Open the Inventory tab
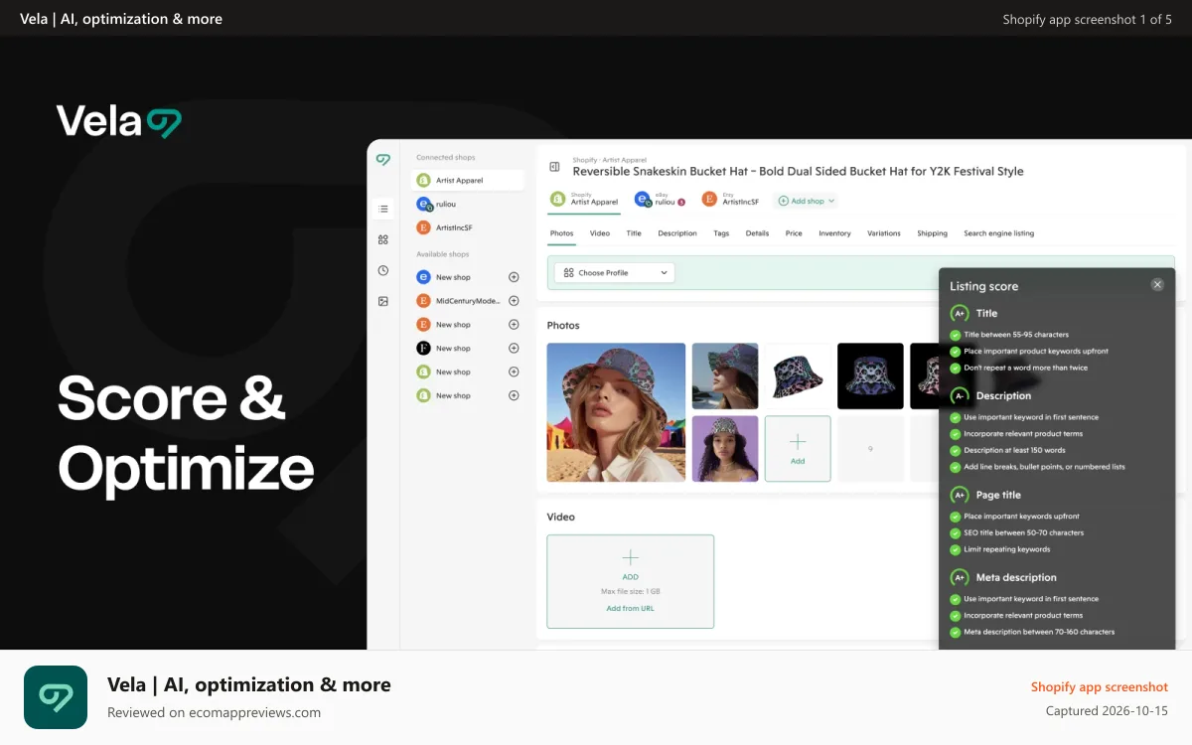 [834, 233]
